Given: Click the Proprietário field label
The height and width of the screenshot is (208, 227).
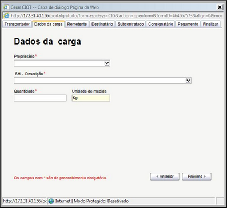Looking at the screenshot, I should click(x=24, y=57).
